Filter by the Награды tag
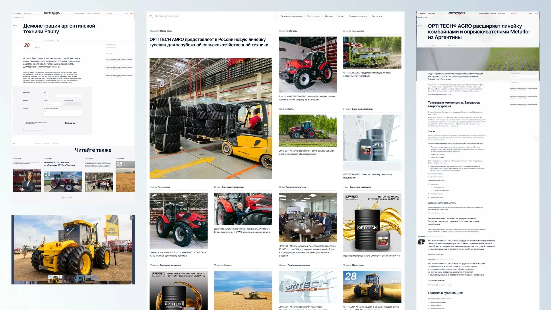Viewport: 551px width, 310px height. click(329, 16)
